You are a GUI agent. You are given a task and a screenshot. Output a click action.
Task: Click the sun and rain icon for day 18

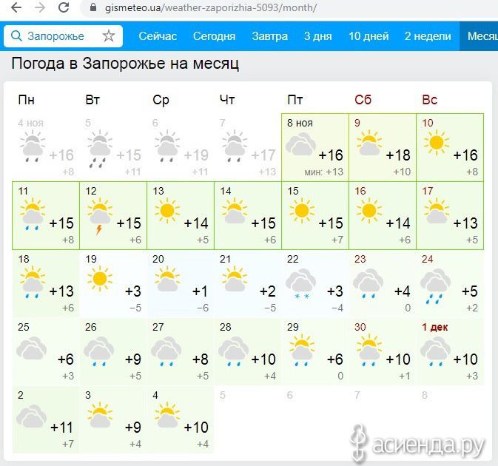point(32,283)
